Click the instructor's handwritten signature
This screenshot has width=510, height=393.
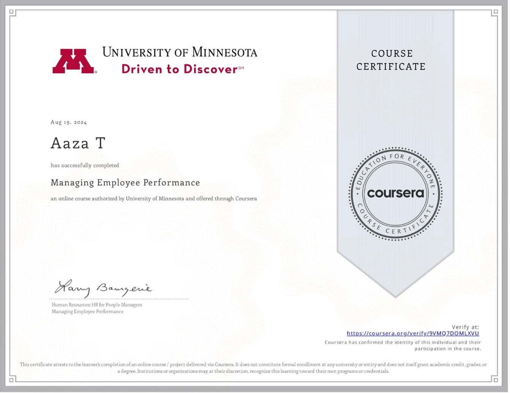pos(103,289)
